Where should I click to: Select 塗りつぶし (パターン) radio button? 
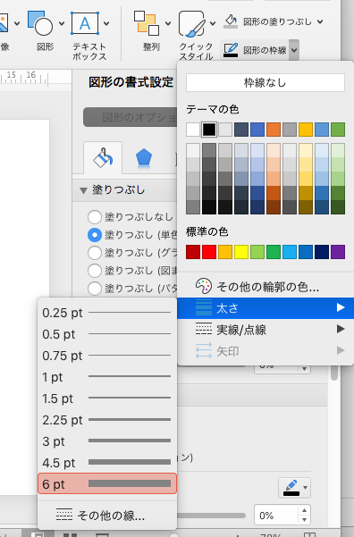[x=94, y=288]
